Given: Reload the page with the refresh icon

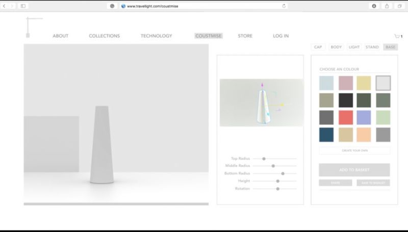Looking at the screenshot, I should point(284,6).
